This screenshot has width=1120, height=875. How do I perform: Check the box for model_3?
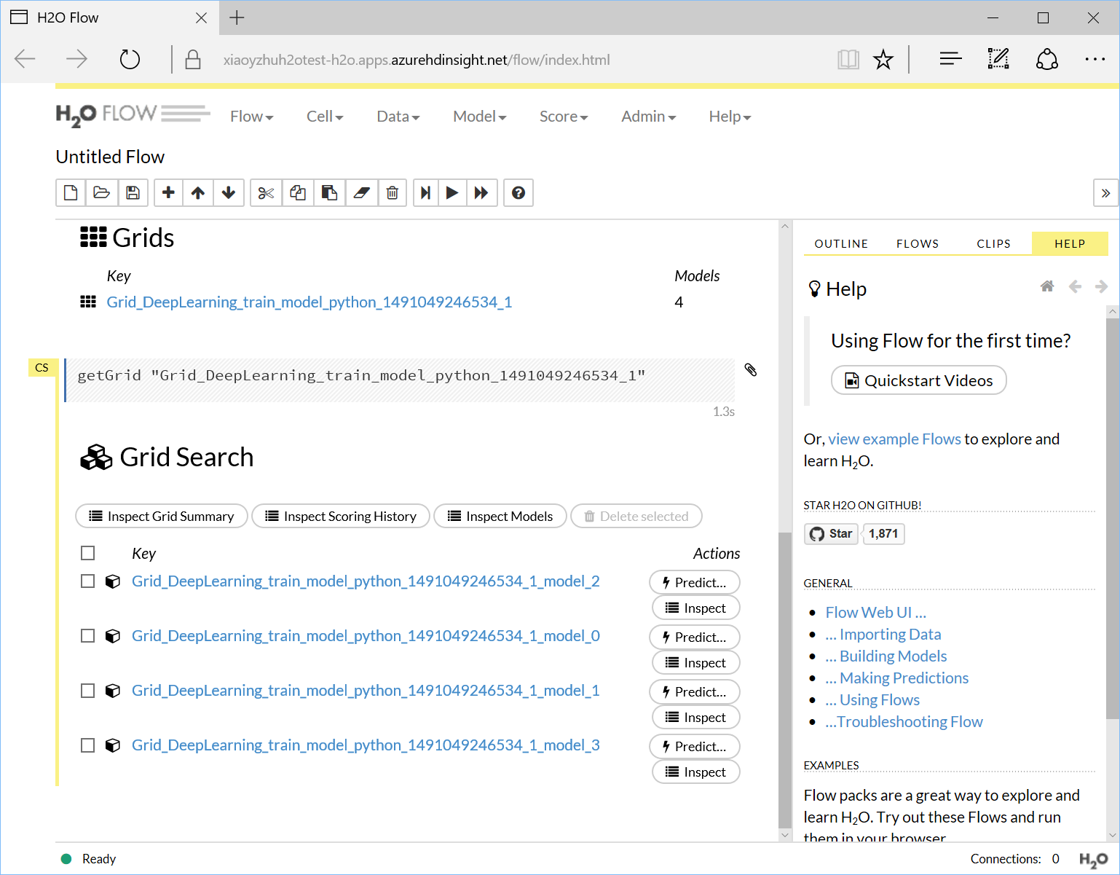[x=88, y=745]
